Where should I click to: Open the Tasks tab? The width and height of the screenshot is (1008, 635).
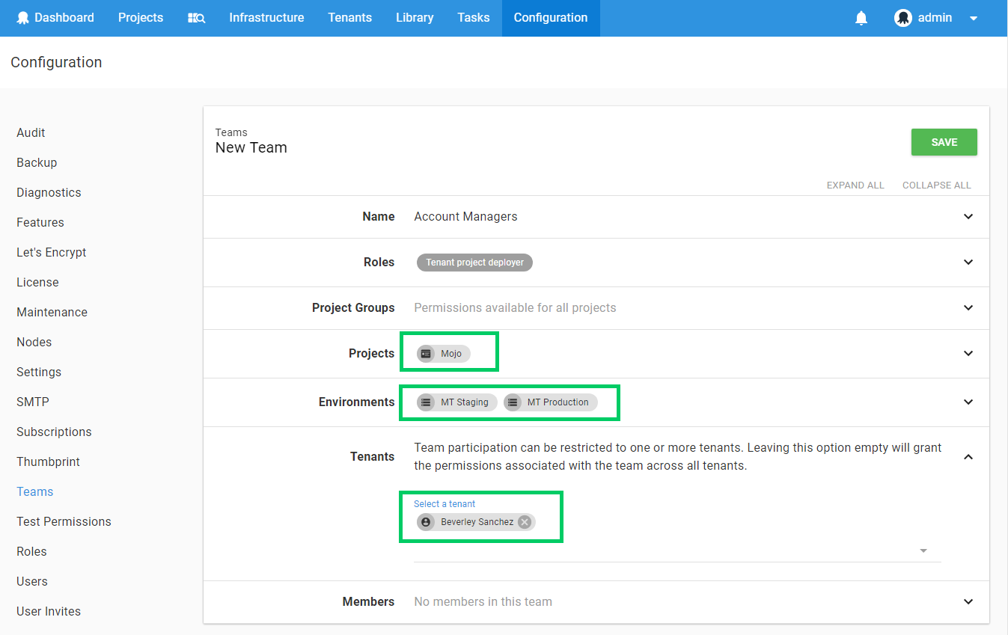(x=474, y=18)
